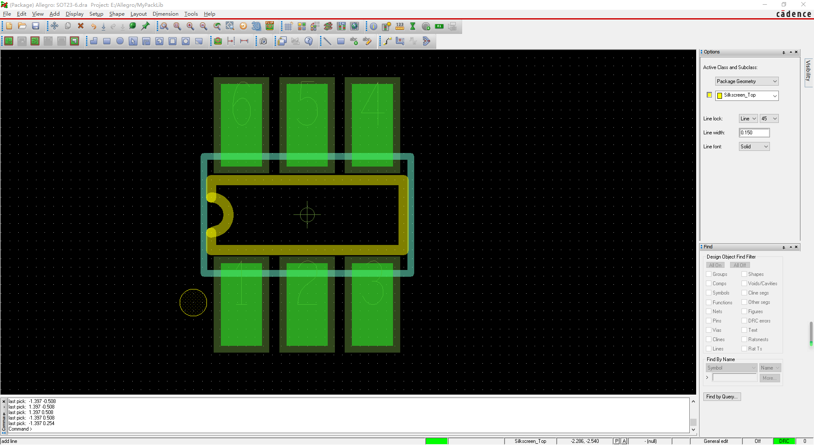Click the Flip design icon

[x=270, y=26]
